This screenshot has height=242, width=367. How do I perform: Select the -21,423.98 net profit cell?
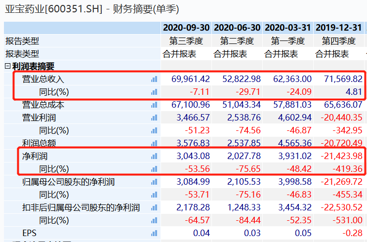coord(342,156)
